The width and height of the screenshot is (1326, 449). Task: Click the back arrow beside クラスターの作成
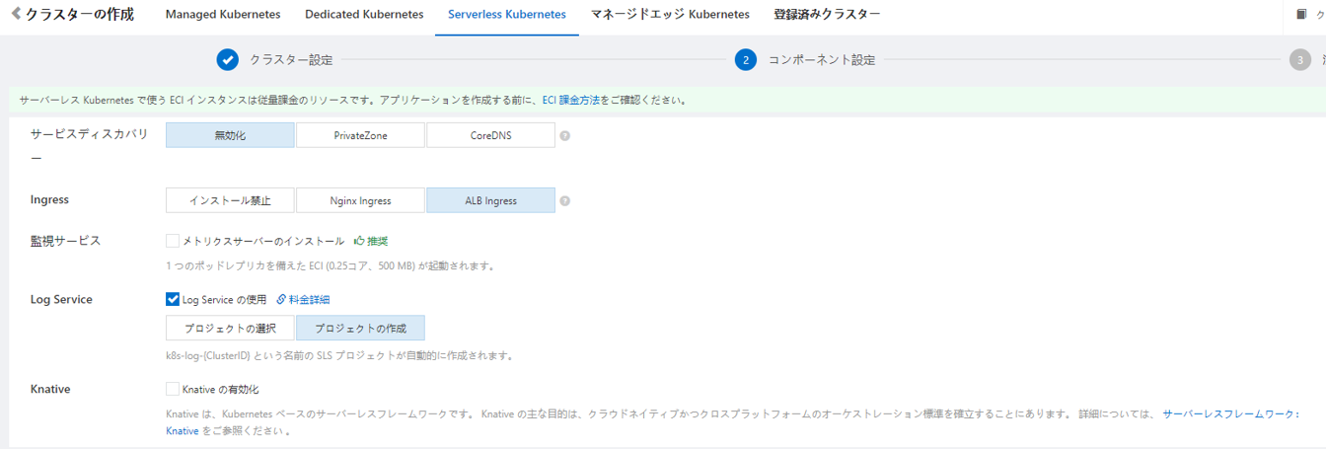(16, 15)
